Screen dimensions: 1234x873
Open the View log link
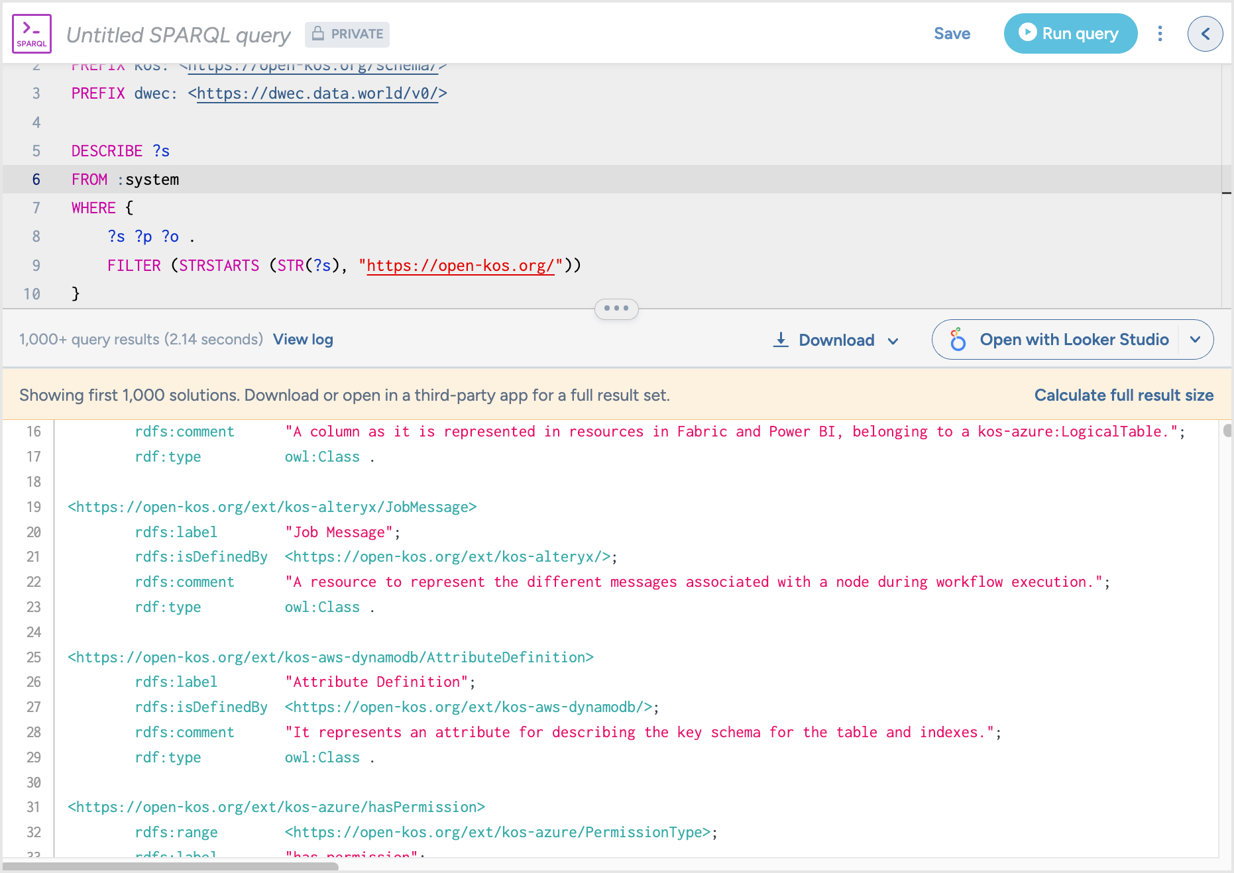click(x=303, y=340)
